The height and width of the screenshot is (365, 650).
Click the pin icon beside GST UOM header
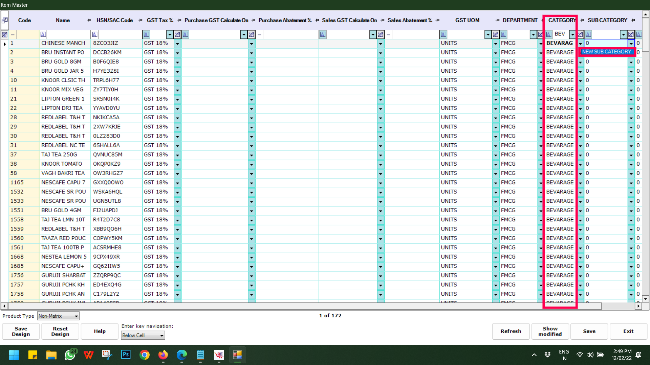point(497,20)
